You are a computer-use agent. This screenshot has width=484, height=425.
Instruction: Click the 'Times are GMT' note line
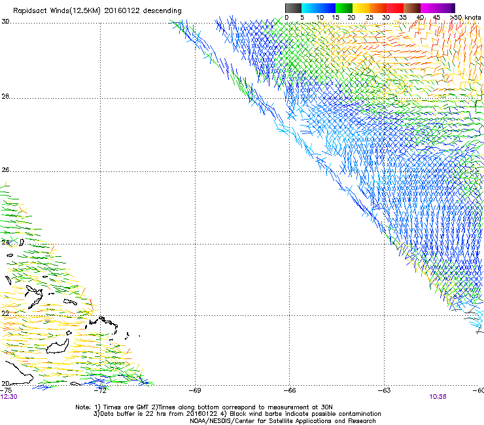204,407
